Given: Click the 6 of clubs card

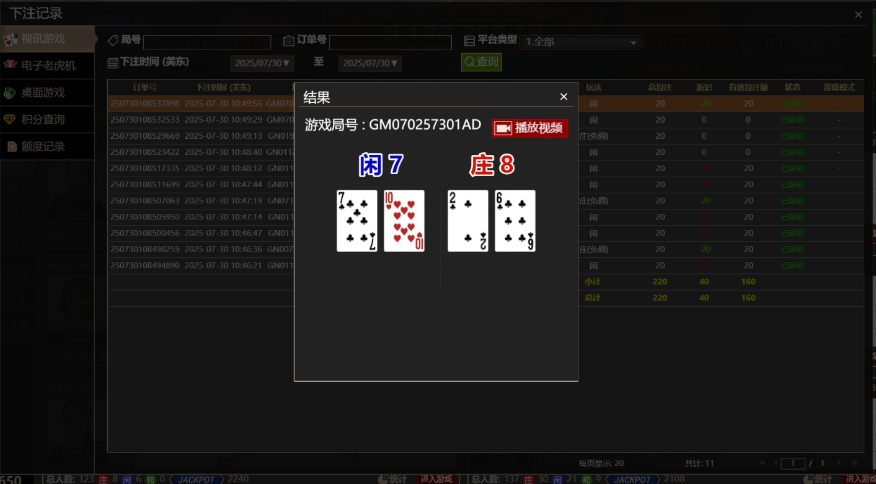Looking at the screenshot, I should click(515, 221).
